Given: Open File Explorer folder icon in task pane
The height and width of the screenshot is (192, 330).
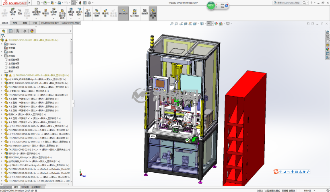Looking at the screenshot, I should pyautogui.click(x=328, y=41).
